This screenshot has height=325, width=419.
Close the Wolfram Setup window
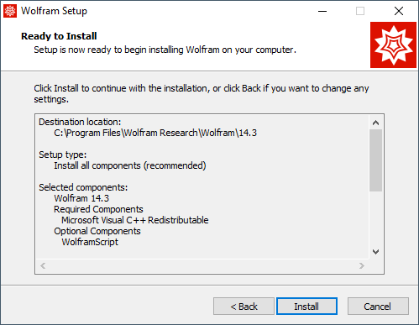click(x=399, y=11)
